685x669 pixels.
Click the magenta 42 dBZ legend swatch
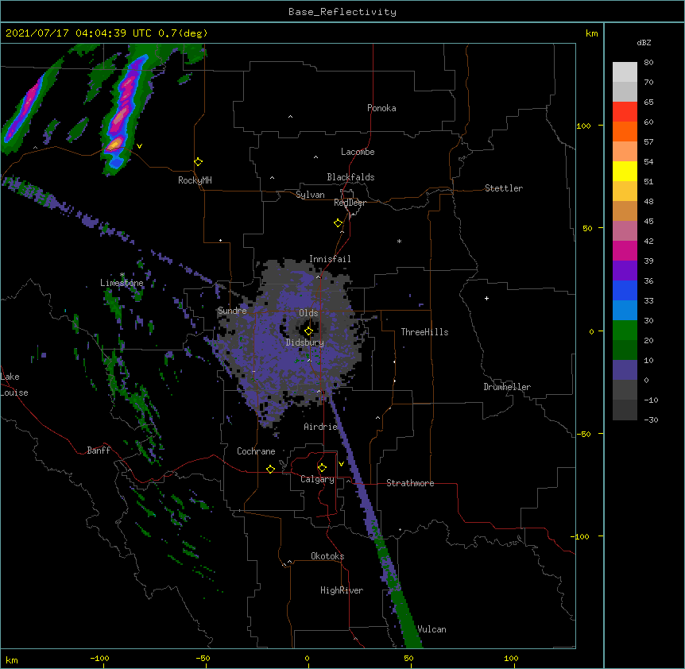coord(625,250)
